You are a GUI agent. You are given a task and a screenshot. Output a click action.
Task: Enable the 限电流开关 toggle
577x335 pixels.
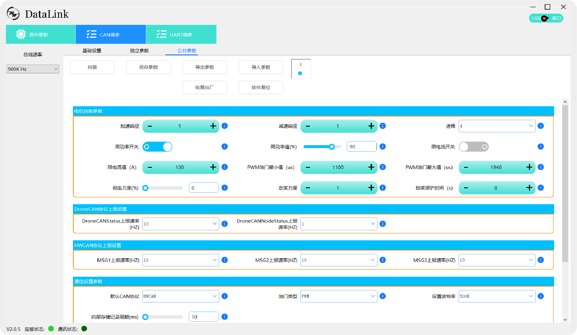[x=474, y=147]
